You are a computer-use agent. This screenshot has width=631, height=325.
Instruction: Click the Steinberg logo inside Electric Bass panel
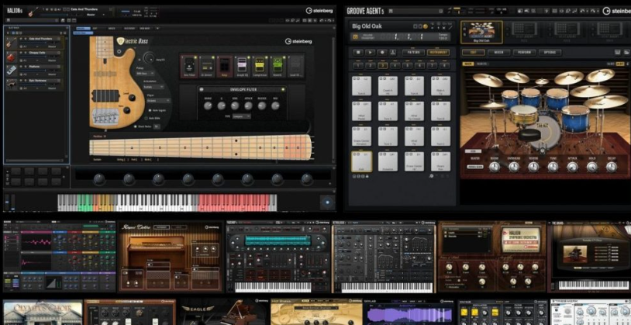coord(298,41)
